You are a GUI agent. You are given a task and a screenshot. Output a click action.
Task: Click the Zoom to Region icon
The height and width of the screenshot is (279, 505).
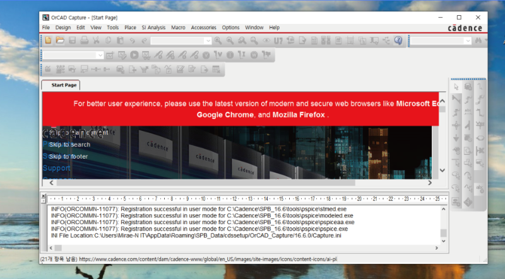[x=242, y=40]
